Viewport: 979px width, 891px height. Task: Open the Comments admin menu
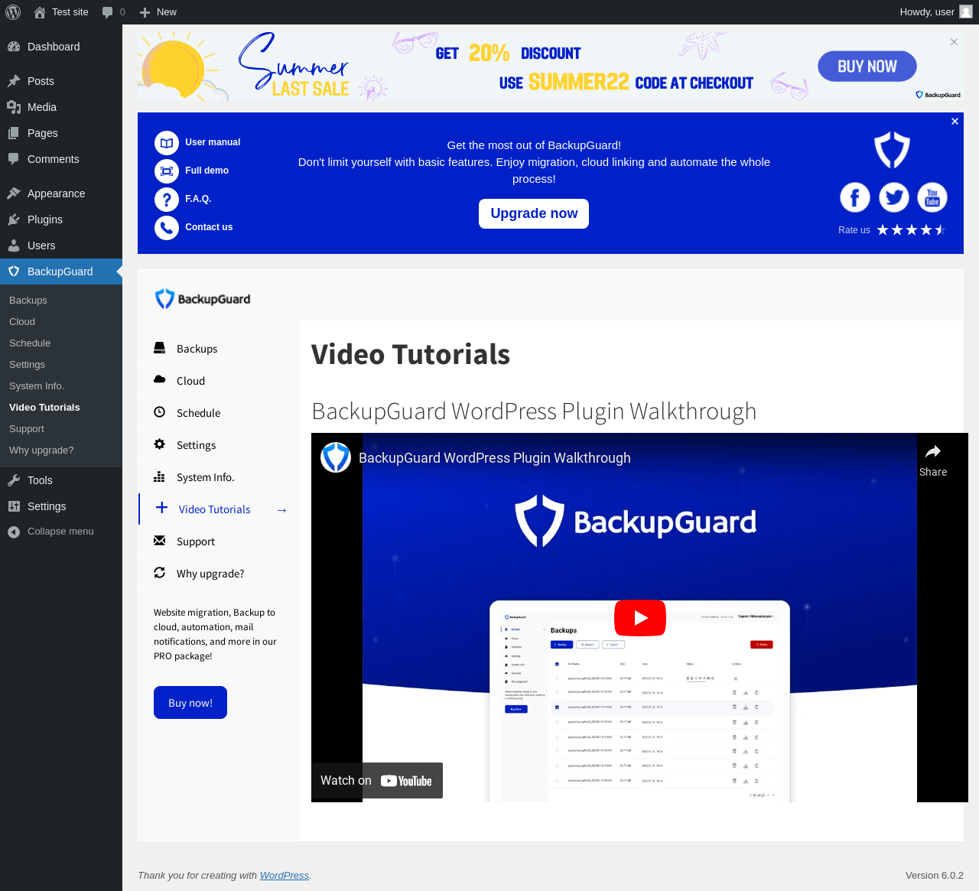point(61,159)
